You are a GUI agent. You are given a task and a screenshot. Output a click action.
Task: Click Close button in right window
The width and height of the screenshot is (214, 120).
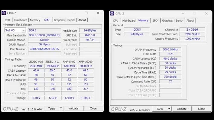(201, 109)
